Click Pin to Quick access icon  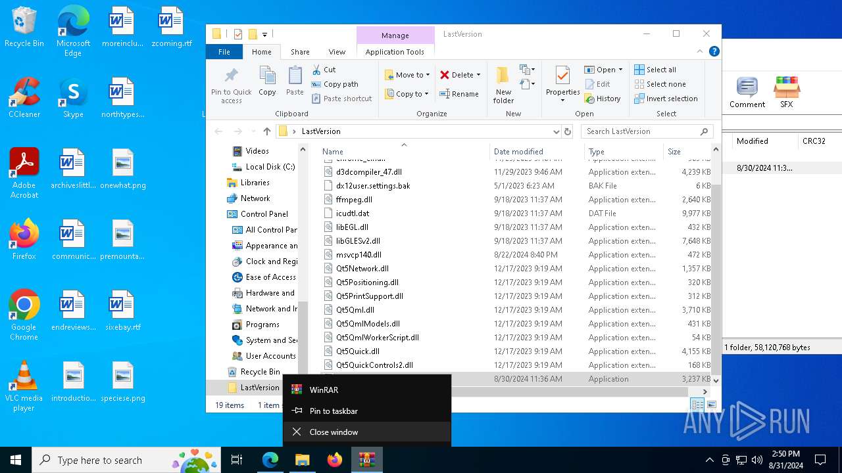231,84
